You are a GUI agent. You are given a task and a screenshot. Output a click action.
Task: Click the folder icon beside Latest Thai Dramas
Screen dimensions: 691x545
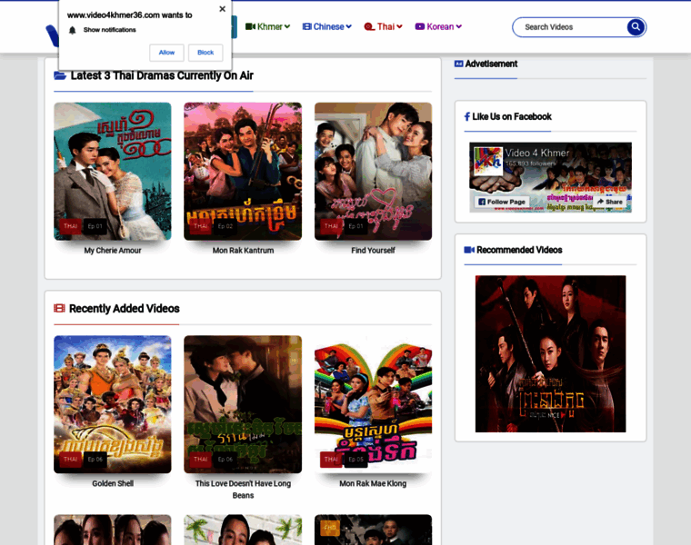60,75
